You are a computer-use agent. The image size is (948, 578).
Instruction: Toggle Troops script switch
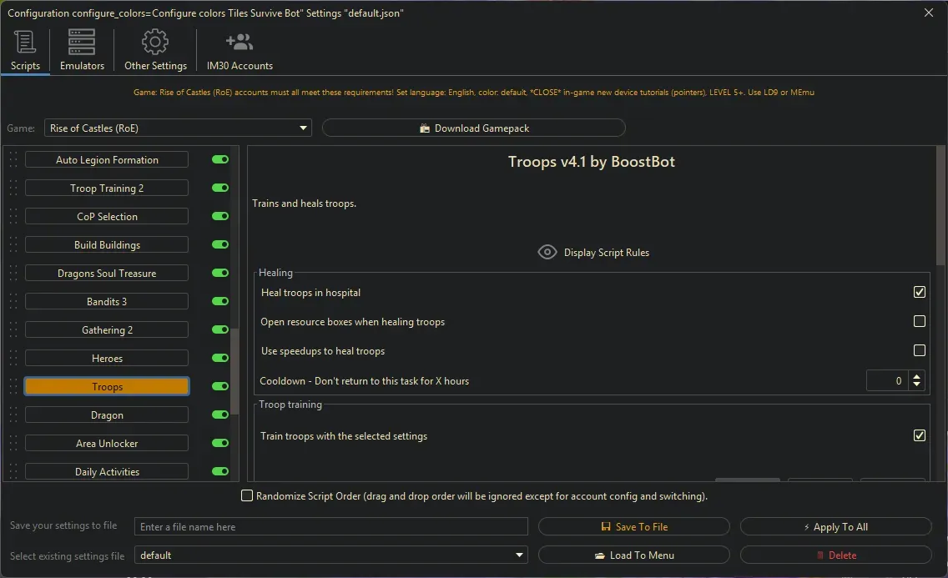point(220,386)
